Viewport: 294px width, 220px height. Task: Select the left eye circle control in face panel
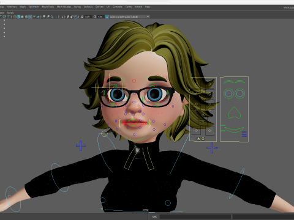point(228,94)
